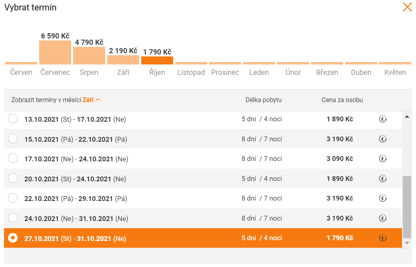Click the chevron next to Září

coord(98,100)
